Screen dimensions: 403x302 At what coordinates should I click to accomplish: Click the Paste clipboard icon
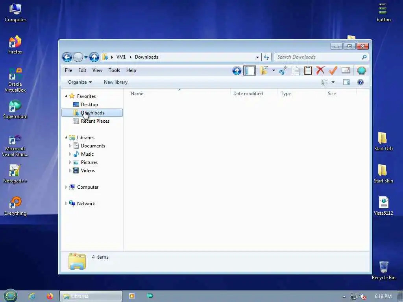click(x=308, y=71)
